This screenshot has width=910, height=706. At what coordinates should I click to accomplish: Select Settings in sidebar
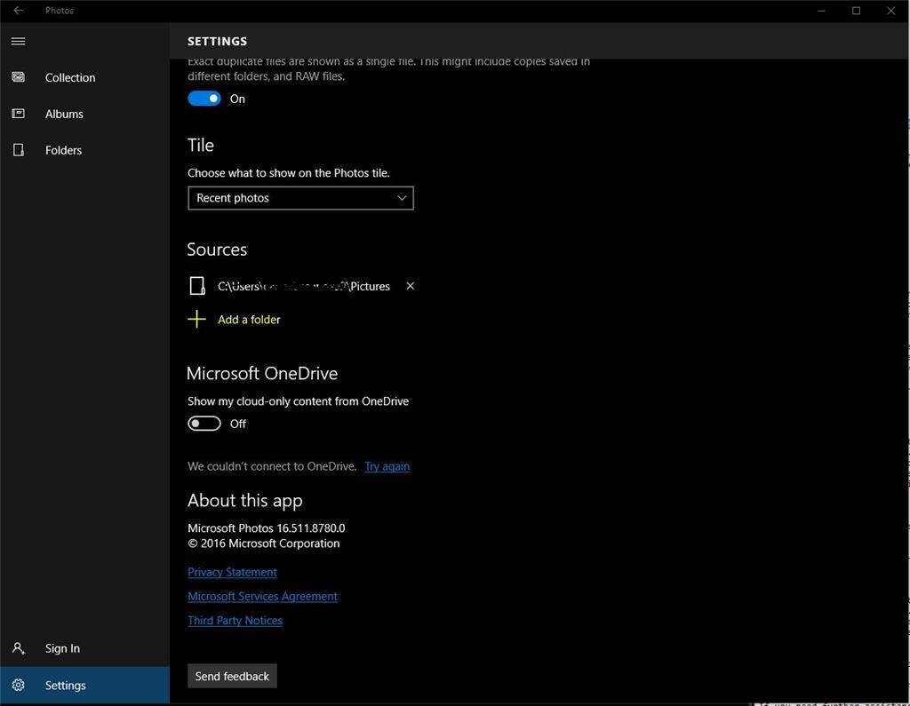click(84, 685)
